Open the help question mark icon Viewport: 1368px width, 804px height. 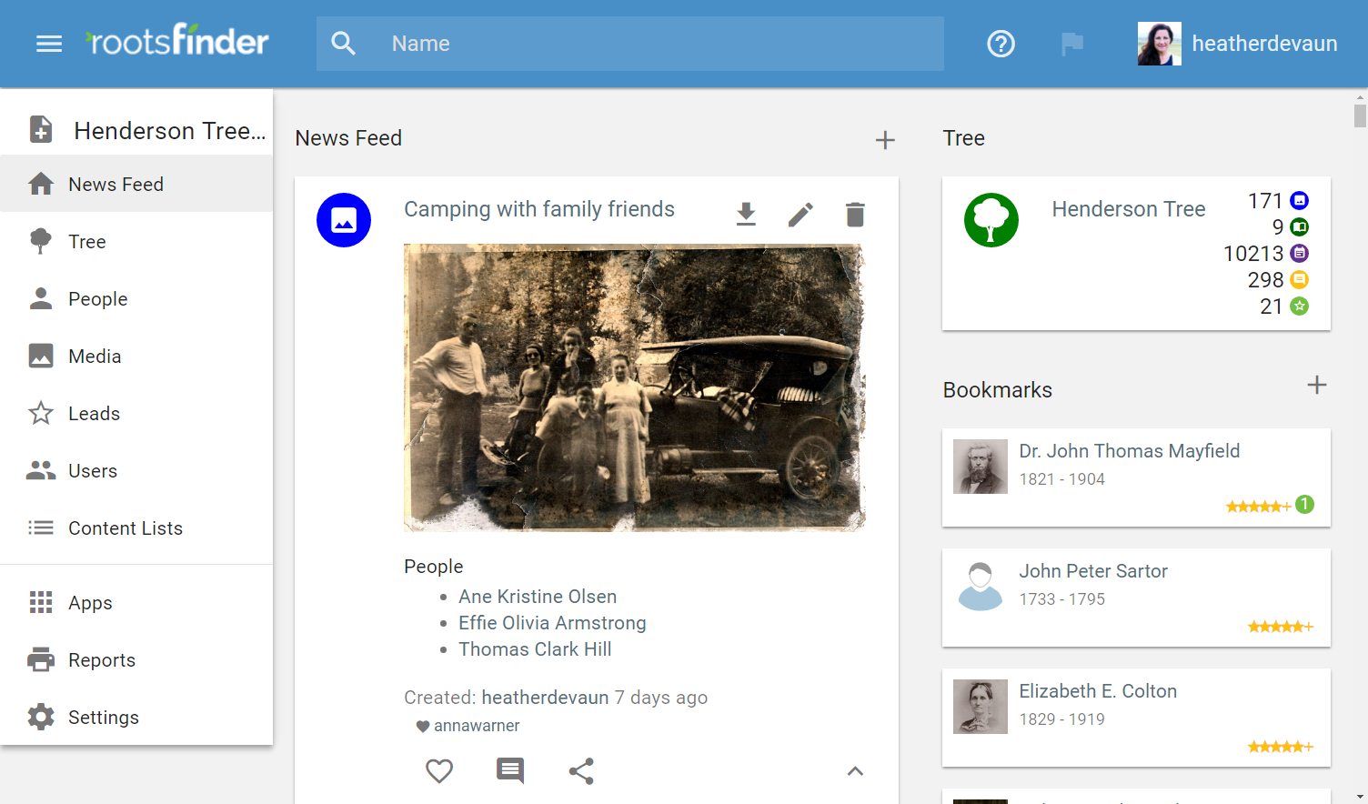tap(1001, 44)
